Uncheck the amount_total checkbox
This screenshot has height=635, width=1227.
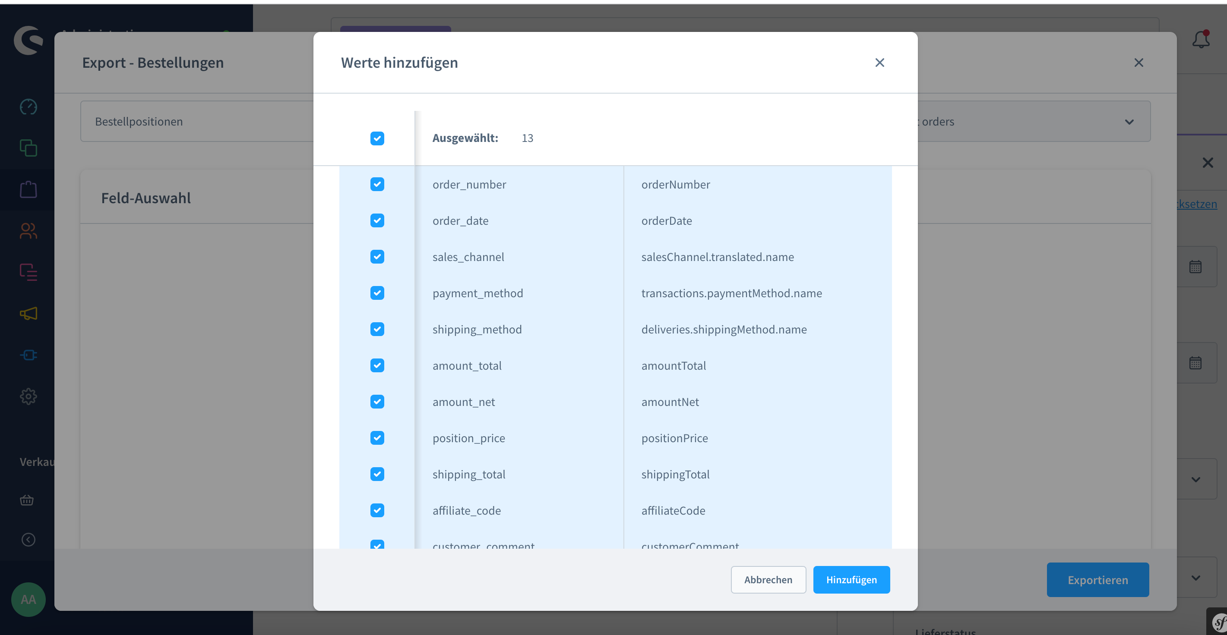click(x=377, y=365)
